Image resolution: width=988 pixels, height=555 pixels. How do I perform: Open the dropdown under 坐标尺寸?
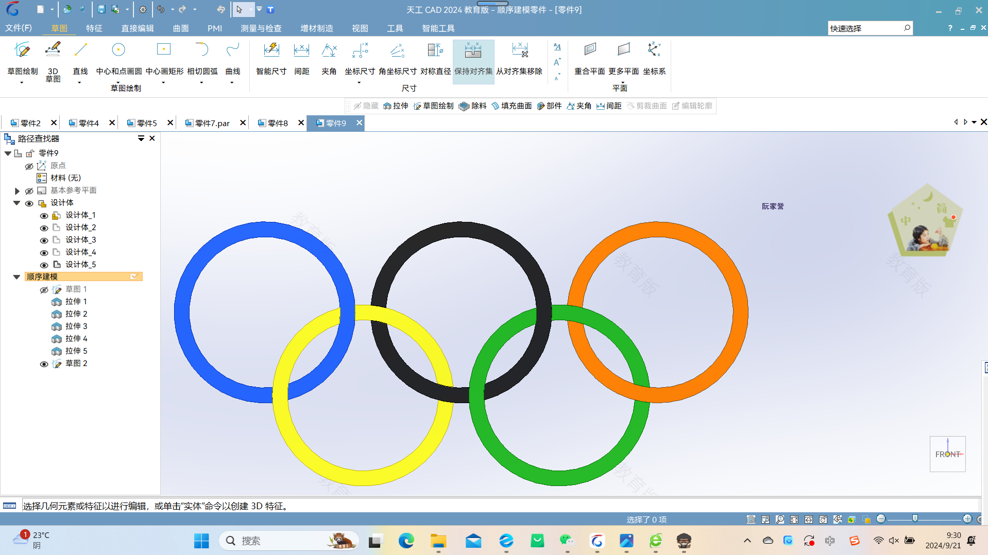pos(359,82)
